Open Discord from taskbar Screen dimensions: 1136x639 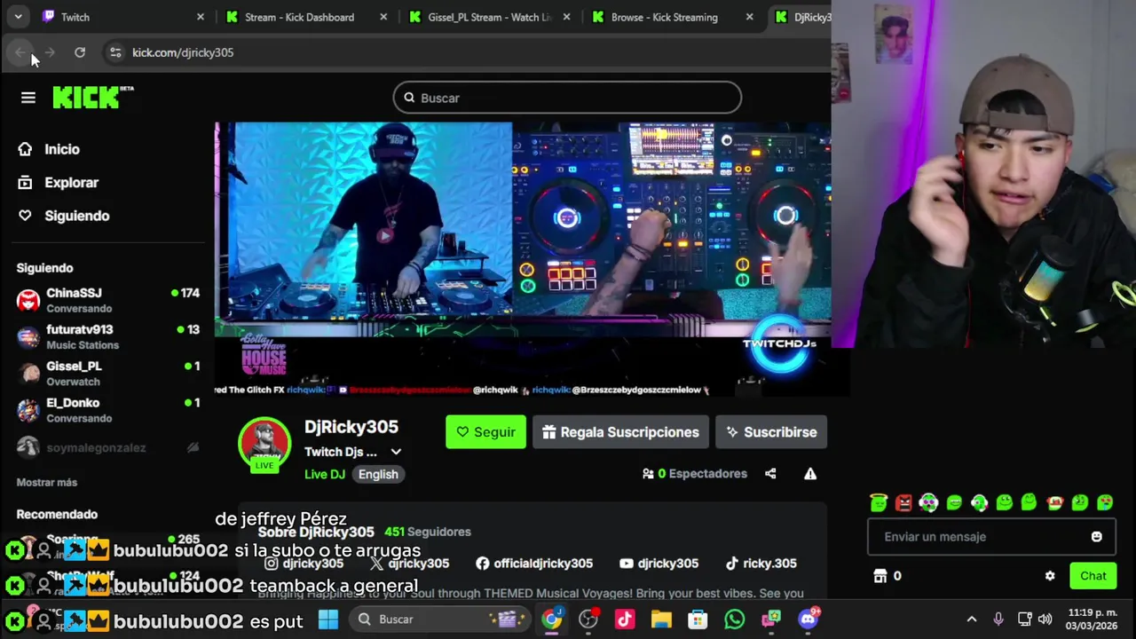pos(808,619)
